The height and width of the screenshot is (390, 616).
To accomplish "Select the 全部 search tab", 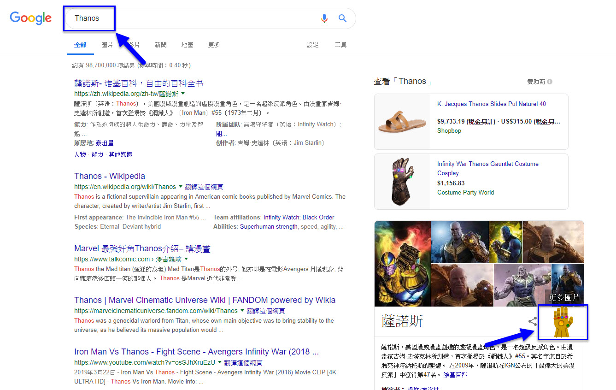I will [x=80, y=45].
